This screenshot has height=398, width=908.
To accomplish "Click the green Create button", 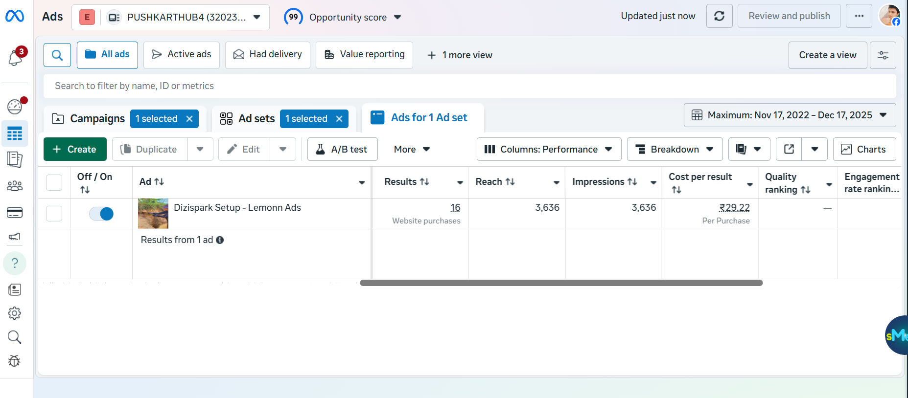I will coord(75,149).
